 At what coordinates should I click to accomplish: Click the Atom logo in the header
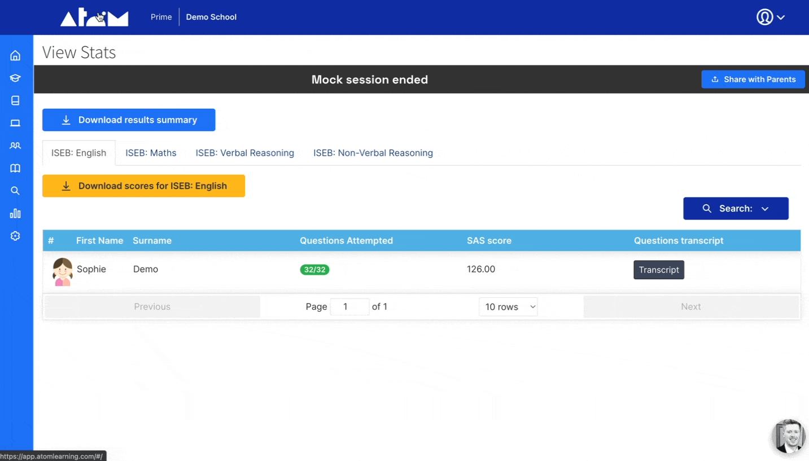[x=94, y=17]
